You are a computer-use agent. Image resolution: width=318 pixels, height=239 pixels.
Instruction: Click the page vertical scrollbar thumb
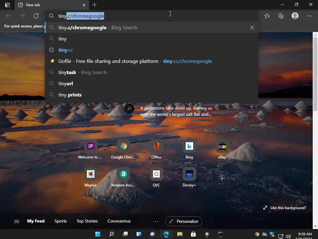pos(316,74)
